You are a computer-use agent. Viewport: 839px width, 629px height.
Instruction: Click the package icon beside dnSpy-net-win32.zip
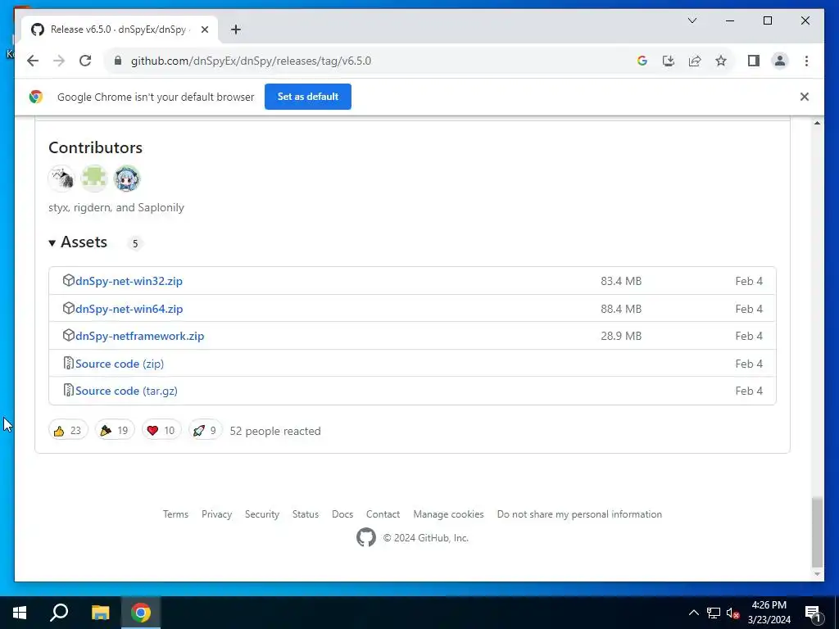[69, 280]
